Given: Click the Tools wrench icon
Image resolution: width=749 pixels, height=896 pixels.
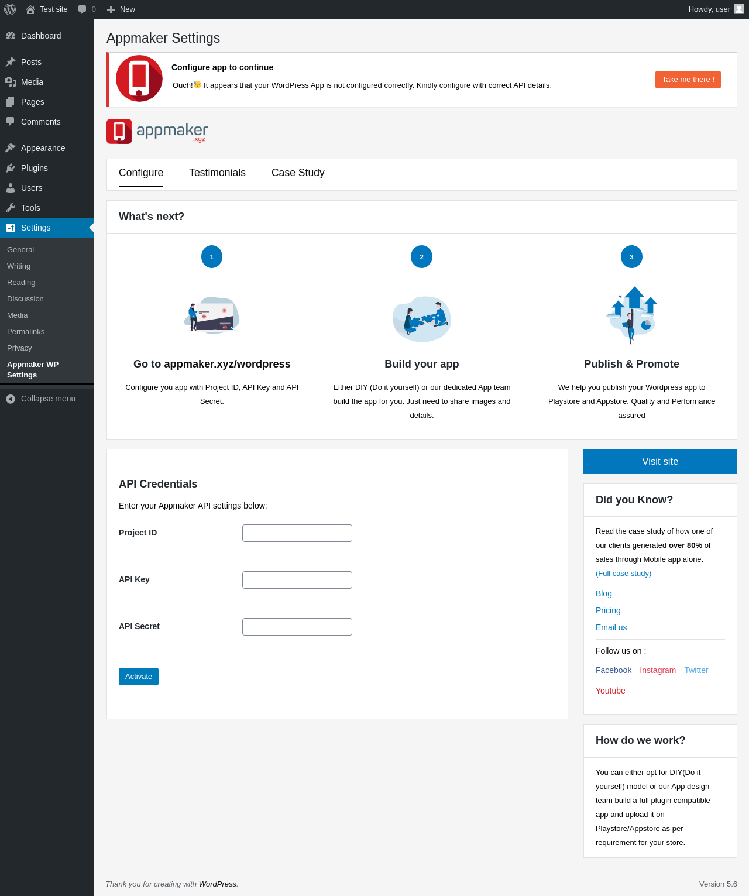Looking at the screenshot, I should [11, 208].
